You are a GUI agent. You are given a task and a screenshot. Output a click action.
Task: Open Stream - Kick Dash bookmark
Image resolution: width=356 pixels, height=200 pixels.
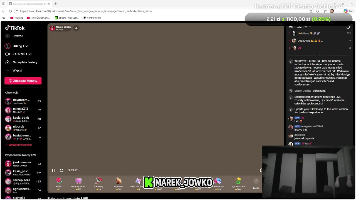point(67,18)
